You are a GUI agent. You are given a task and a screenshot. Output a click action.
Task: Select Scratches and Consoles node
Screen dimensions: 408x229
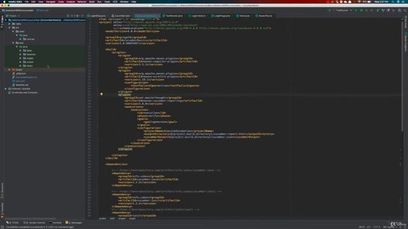(x=25, y=93)
